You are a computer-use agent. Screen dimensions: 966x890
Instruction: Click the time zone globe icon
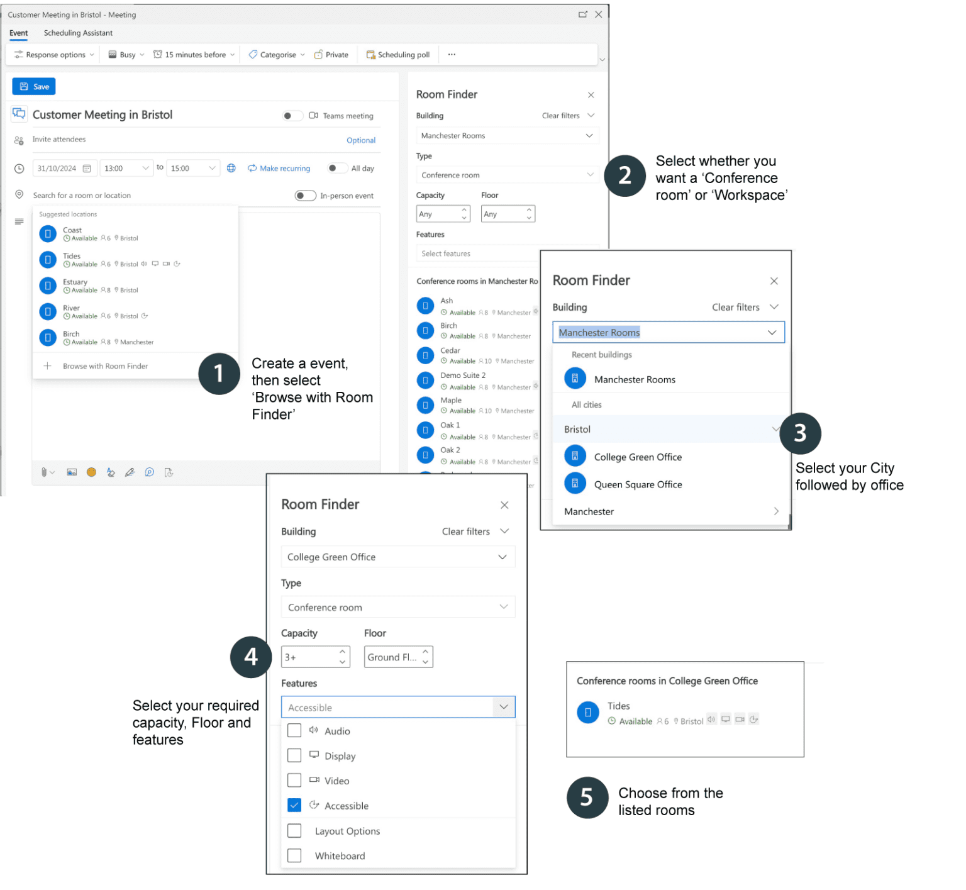pos(231,168)
